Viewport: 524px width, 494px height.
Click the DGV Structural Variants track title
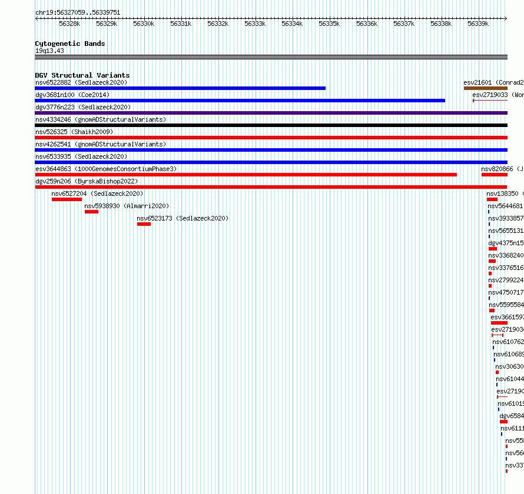click(x=82, y=75)
